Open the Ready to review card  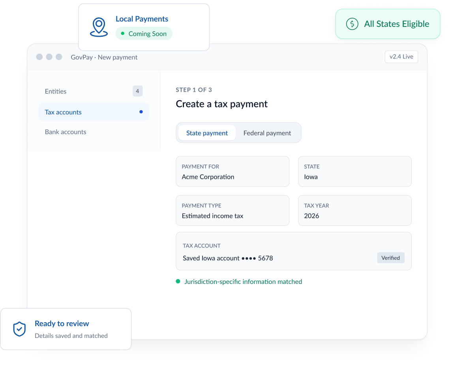tap(66, 329)
